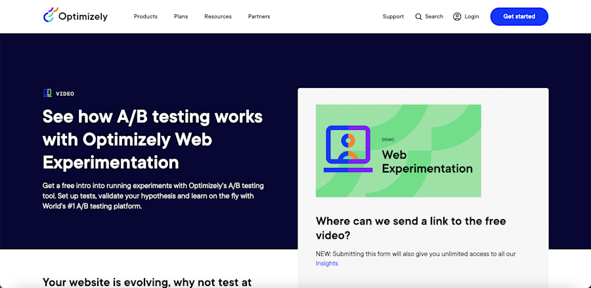
Task: Click the VIDEO label text
Action: [65, 94]
